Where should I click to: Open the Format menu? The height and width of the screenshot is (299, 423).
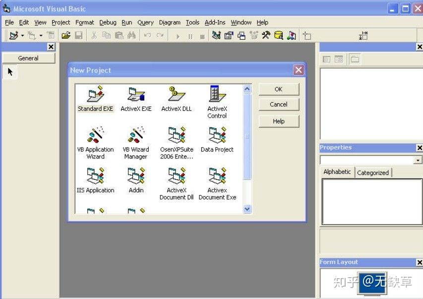coord(85,22)
